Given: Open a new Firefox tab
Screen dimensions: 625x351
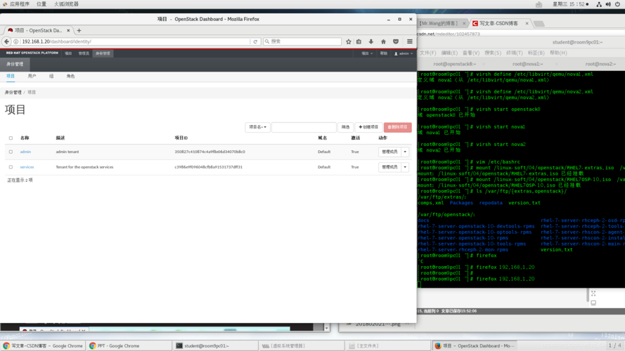Looking at the screenshot, I should click(79, 30).
